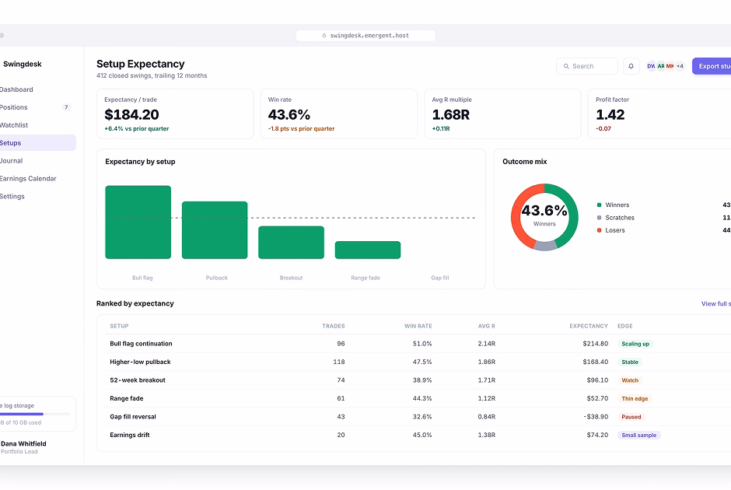Viewport: 731px width, 490px height.
Task: Click the Bull flag chart bar
Action: [138, 222]
